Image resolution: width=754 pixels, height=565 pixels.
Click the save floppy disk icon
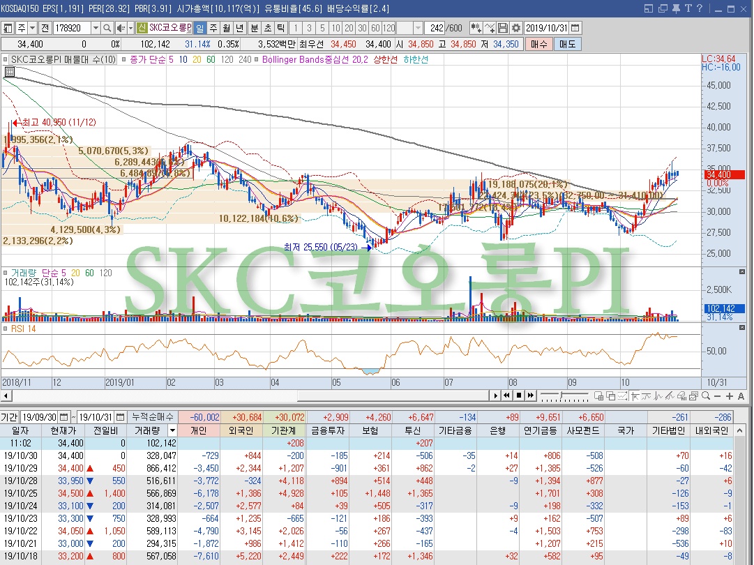tap(503, 28)
